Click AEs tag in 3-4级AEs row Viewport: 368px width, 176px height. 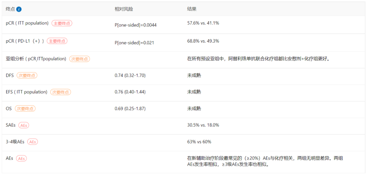pyautogui.click(x=33, y=142)
